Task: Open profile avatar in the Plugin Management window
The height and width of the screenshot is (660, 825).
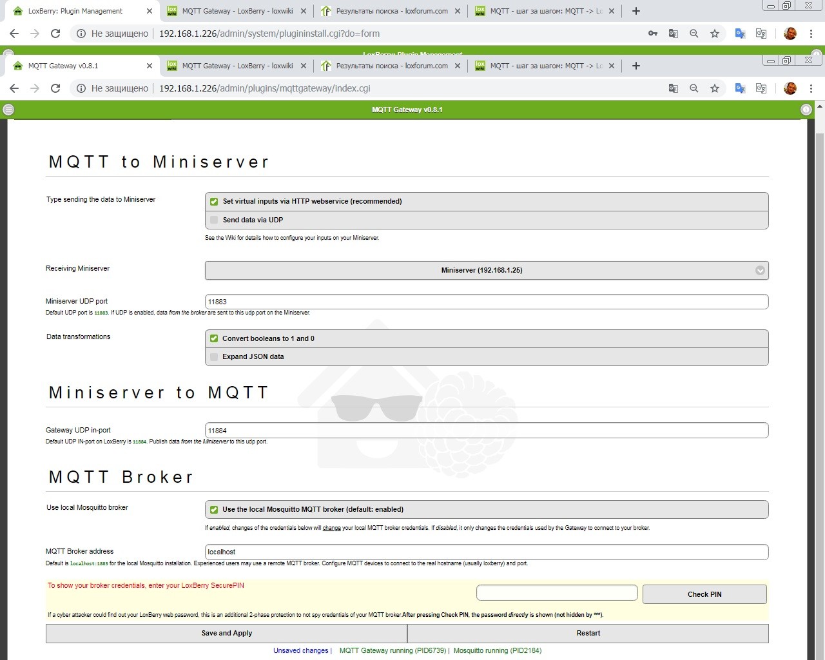Action: 790,34
